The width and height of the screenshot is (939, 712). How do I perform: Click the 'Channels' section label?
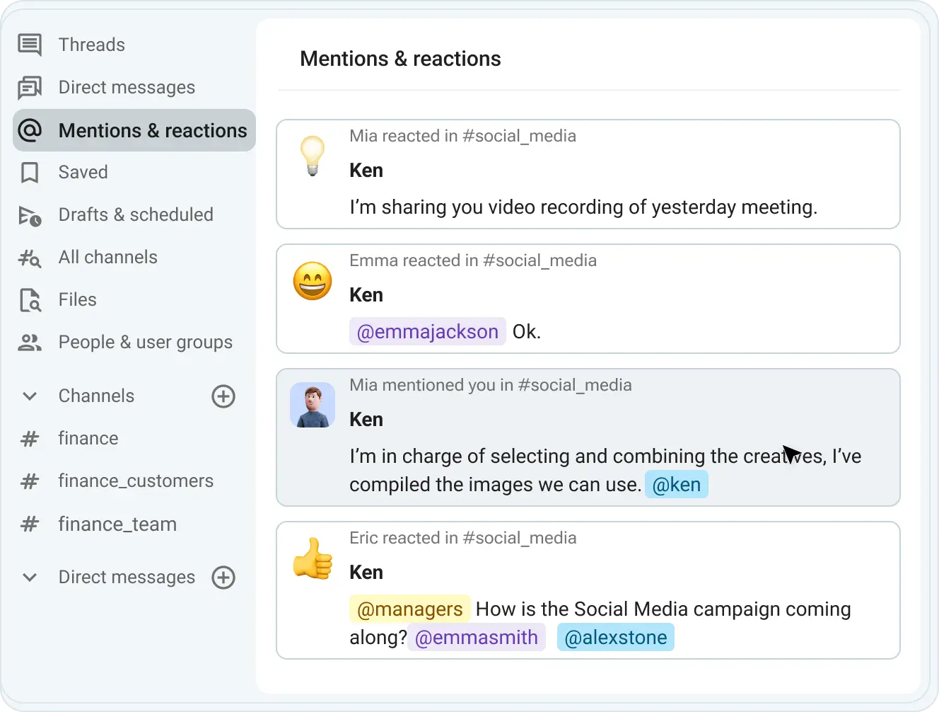(x=96, y=396)
